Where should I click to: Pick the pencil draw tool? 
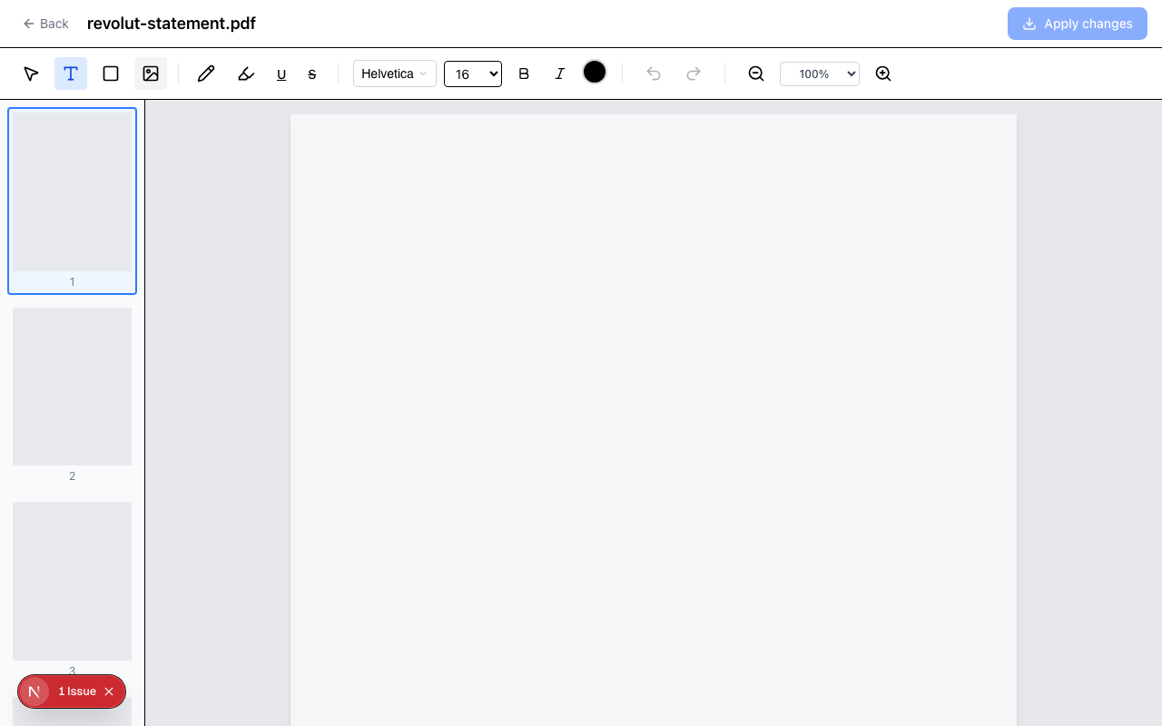(x=206, y=74)
